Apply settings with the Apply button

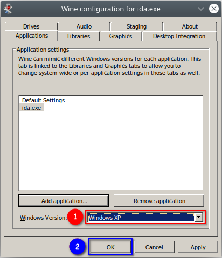[198, 247]
